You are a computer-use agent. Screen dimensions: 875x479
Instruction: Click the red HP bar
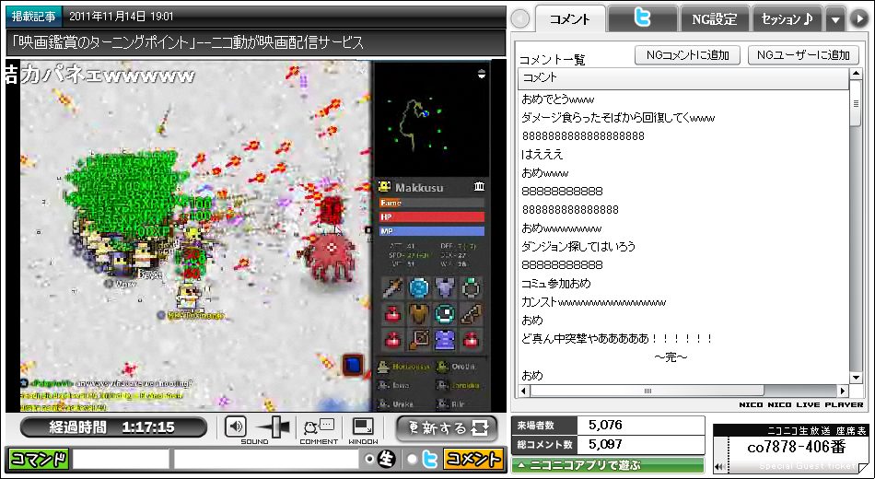click(x=431, y=216)
